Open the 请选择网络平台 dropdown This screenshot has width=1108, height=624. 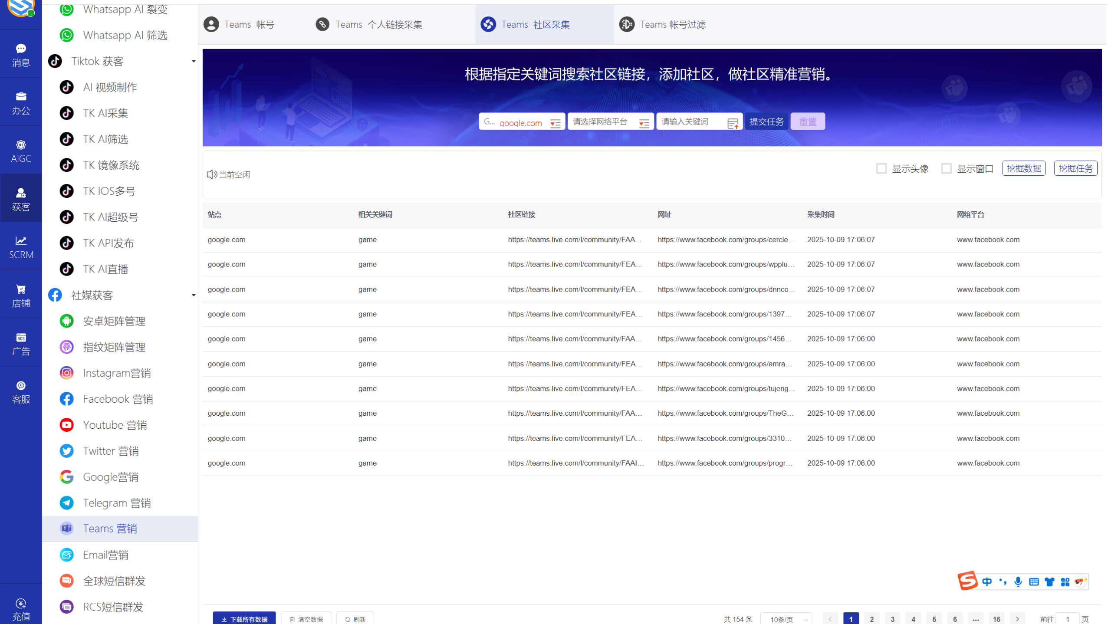pyautogui.click(x=610, y=122)
